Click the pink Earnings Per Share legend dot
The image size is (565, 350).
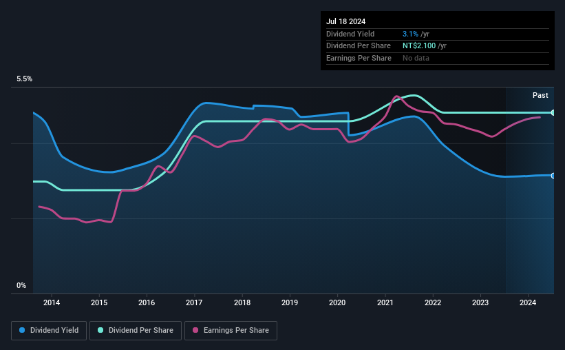[195, 330]
